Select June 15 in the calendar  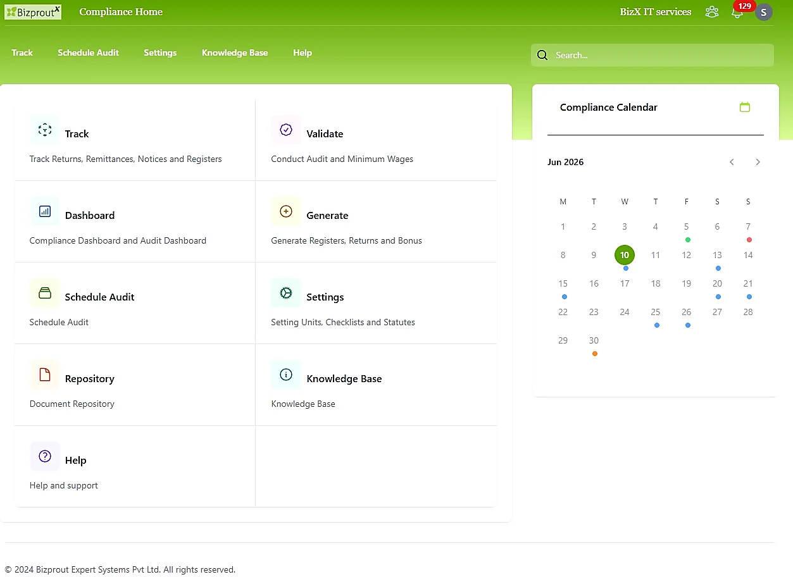pyautogui.click(x=563, y=283)
